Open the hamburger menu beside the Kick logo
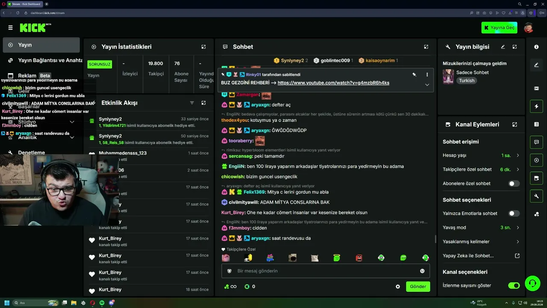Screen dimensions: 547x308 coord(10,28)
